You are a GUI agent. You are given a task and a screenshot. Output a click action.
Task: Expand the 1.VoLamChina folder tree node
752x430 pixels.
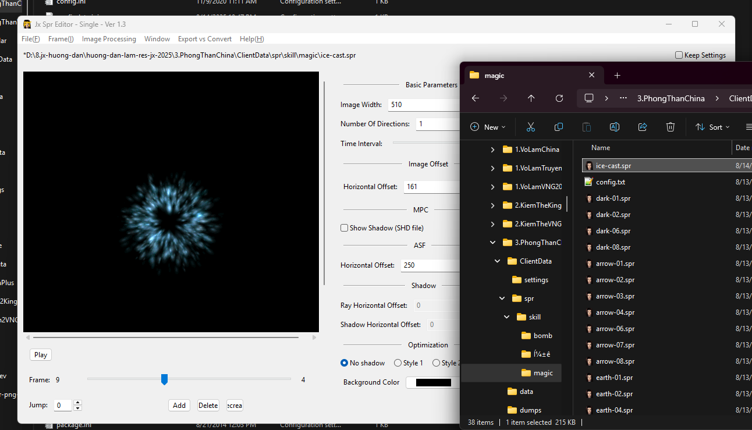(x=493, y=150)
